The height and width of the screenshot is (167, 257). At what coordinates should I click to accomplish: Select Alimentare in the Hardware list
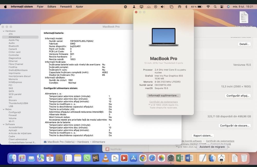click(x=20, y=37)
